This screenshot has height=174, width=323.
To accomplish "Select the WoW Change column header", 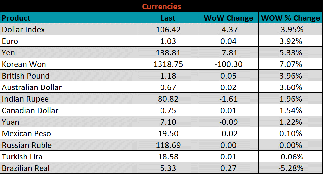I will click(228, 18).
